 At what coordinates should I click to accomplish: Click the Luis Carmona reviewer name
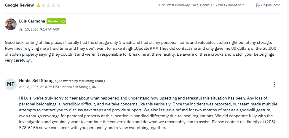click(x=32, y=21)
